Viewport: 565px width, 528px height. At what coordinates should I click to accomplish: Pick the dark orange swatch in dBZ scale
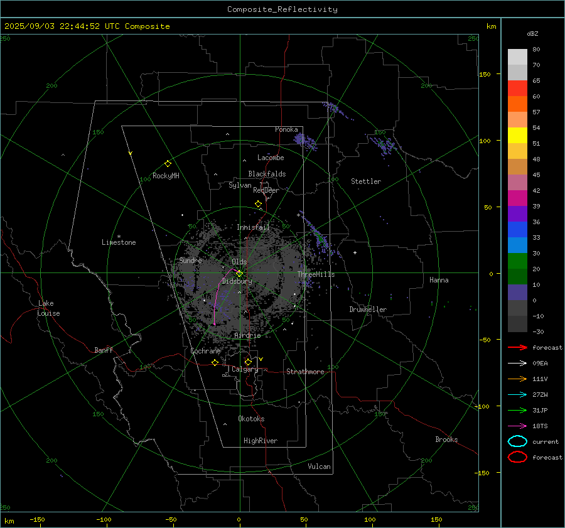[517, 104]
